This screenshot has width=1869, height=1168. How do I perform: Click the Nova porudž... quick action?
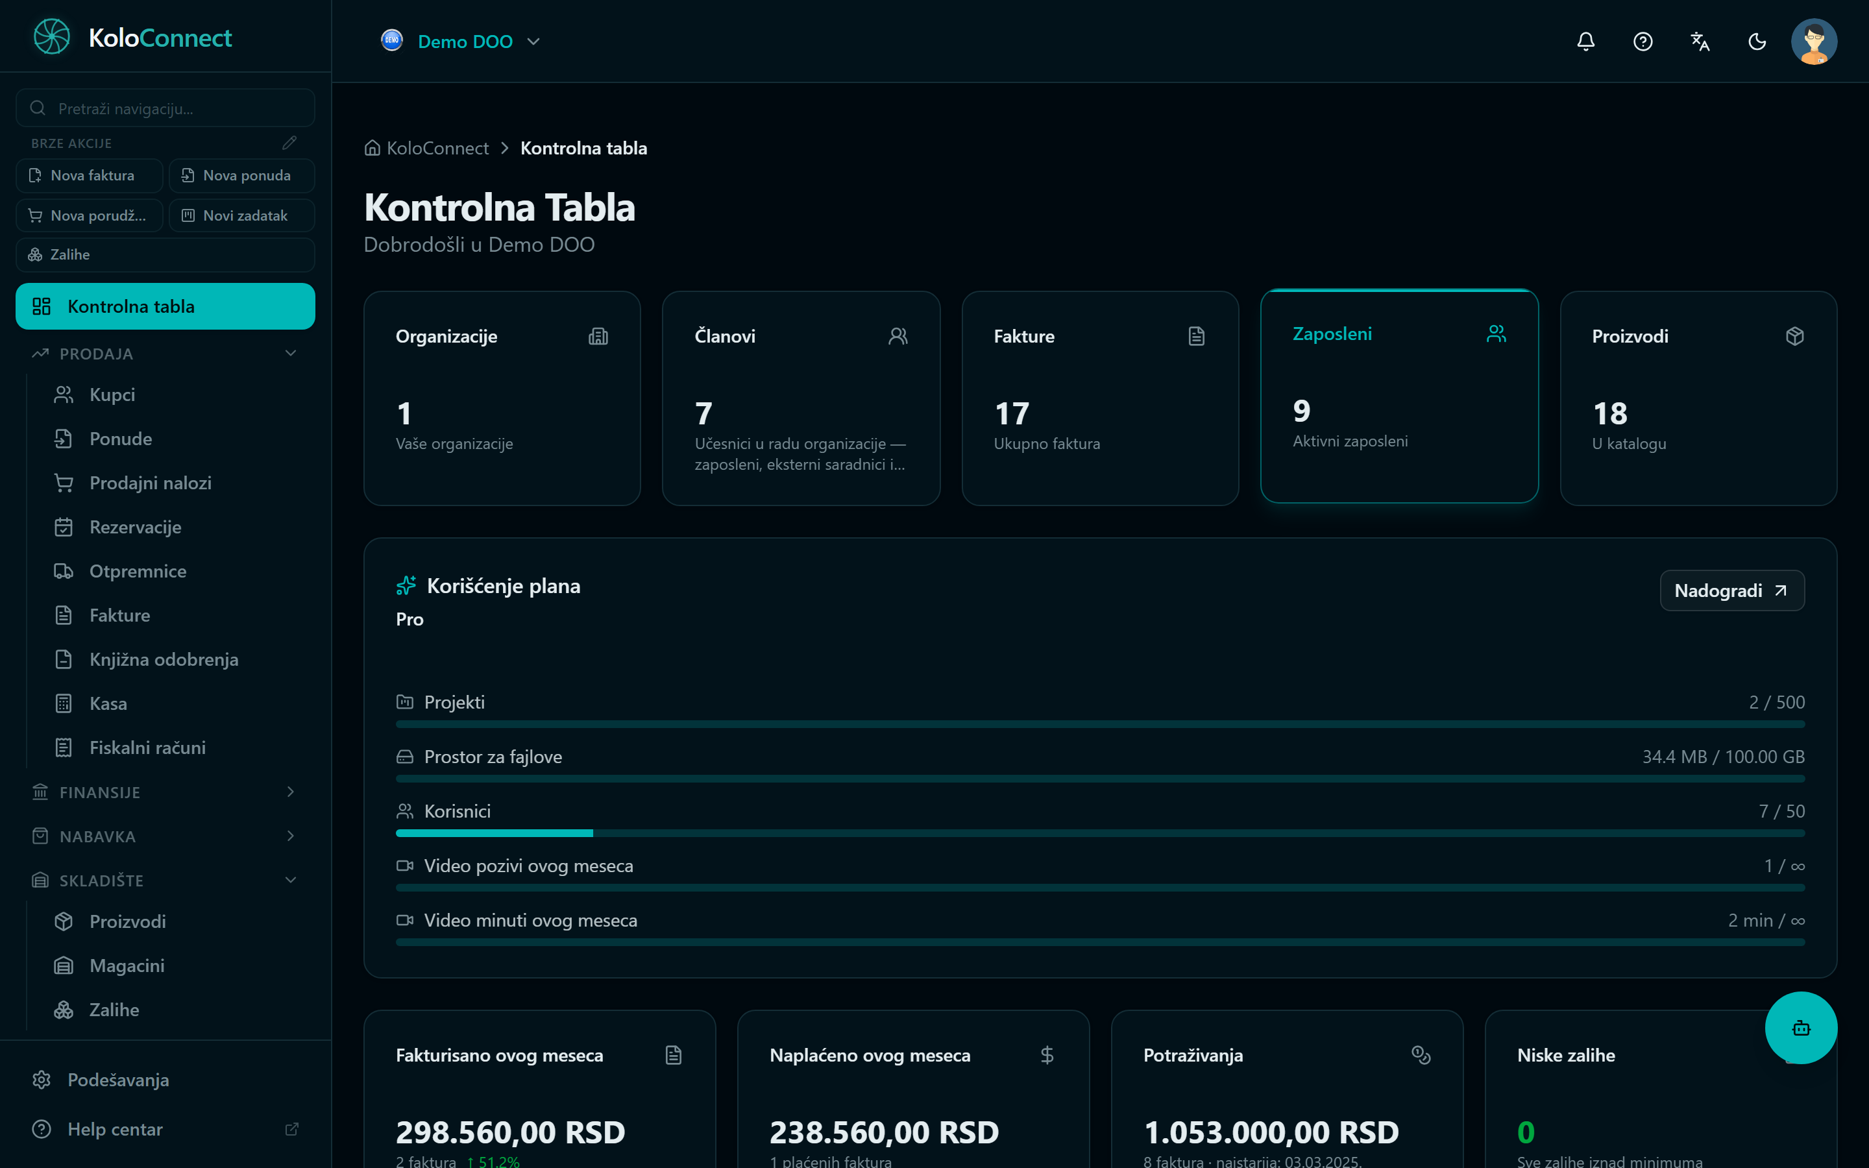point(90,215)
